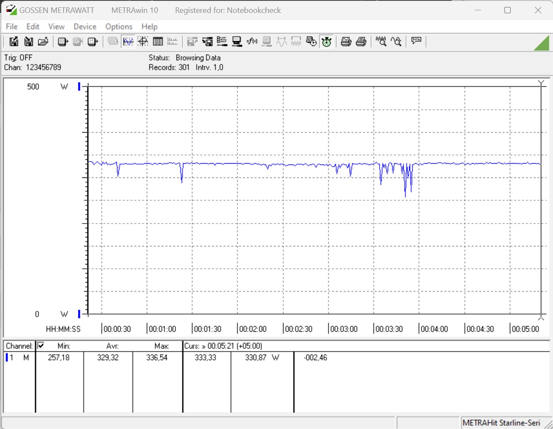
Task: Click the curve search magnifier icon
Action: tap(396, 41)
